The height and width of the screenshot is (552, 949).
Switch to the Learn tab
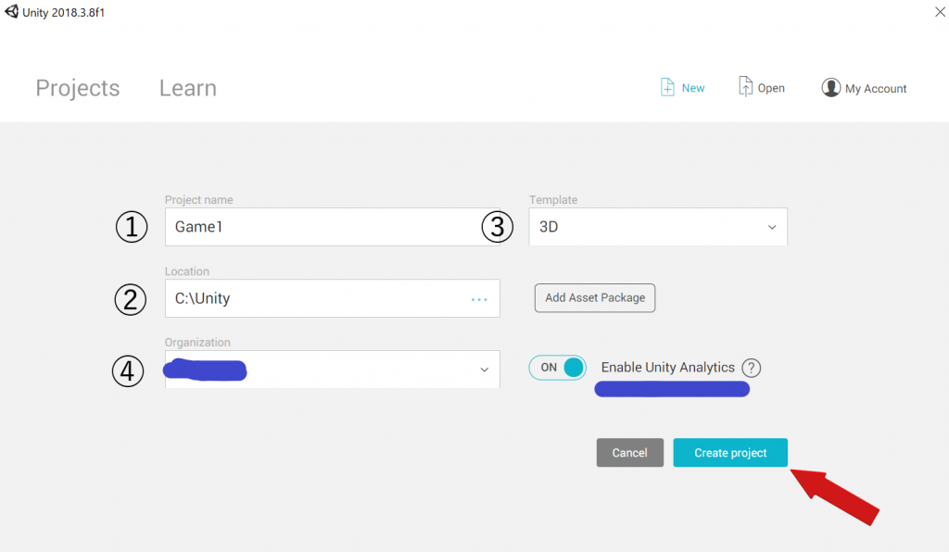[187, 88]
